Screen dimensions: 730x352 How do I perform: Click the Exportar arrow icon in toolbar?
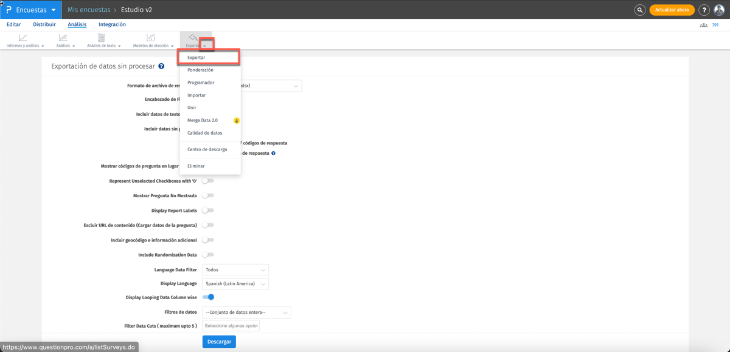click(x=193, y=38)
